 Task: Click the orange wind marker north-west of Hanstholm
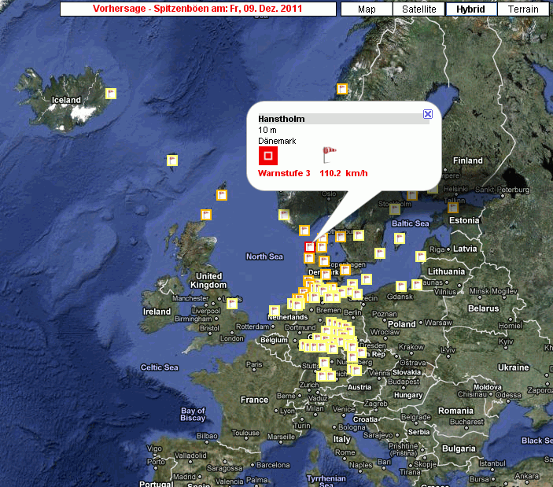click(x=304, y=231)
